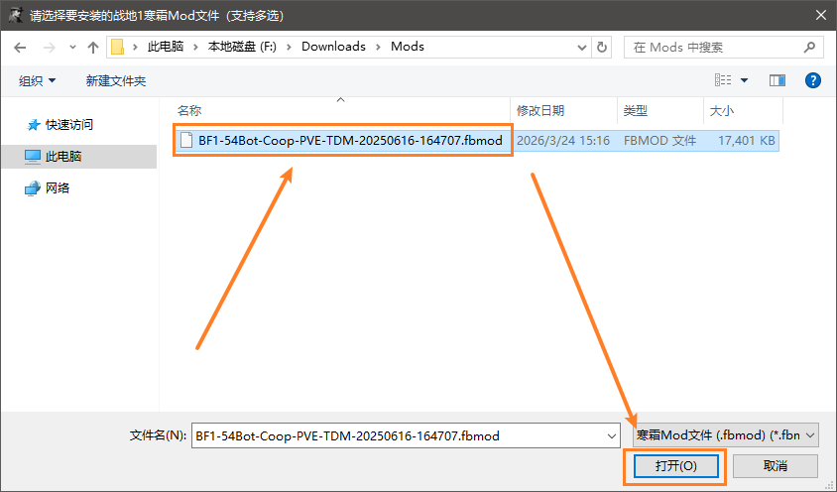Go up one folder level

pyautogui.click(x=93, y=47)
